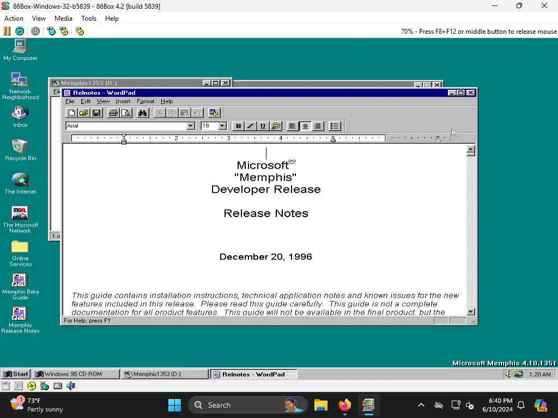The image size is (558, 418).
Task: Open WordPad's Help menu
Action: [x=167, y=101]
